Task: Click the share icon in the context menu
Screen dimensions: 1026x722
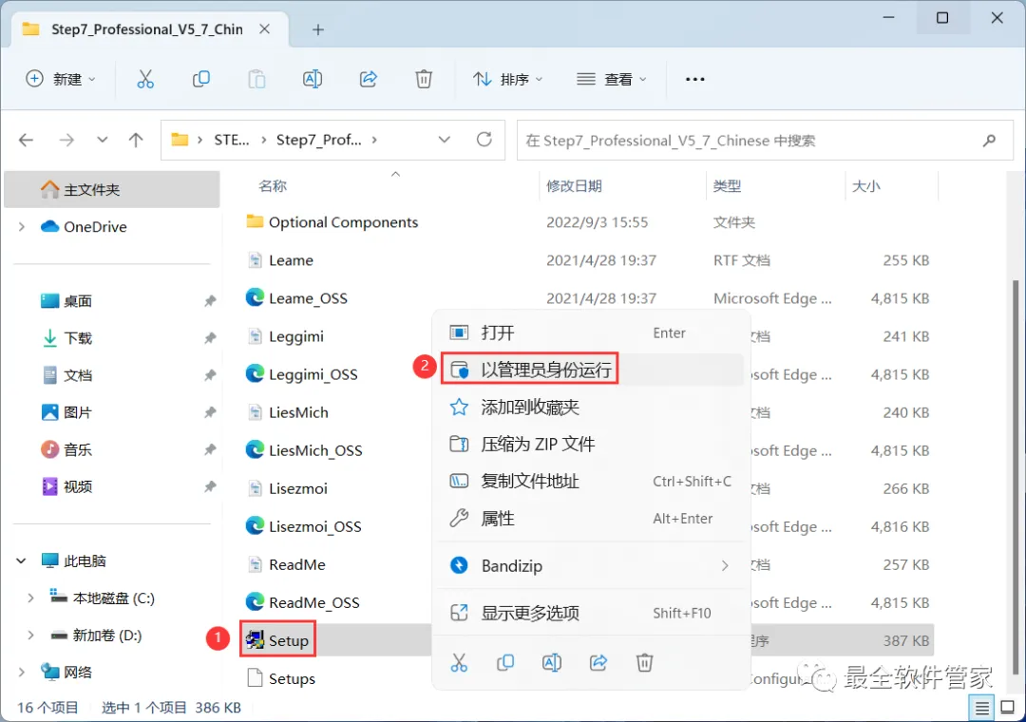Action: (x=598, y=662)
